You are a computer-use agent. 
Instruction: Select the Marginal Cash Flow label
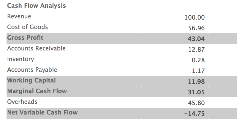37,91
